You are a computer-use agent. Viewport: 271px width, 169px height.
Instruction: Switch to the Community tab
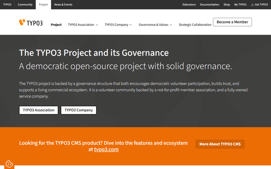point(25,5)
